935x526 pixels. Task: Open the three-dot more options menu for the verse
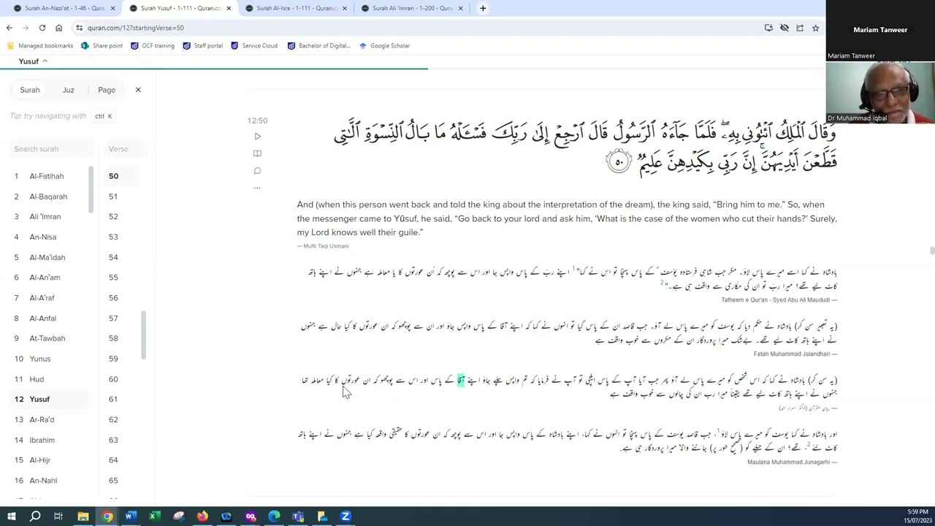(257, 188)
